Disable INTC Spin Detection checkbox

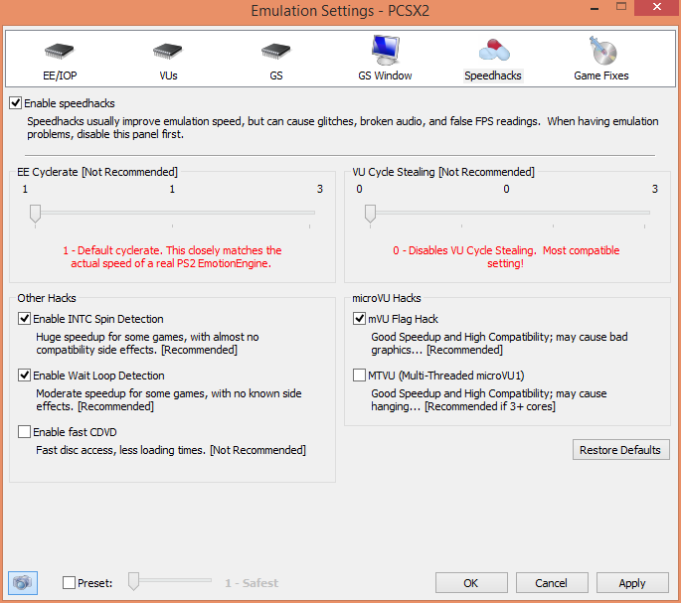click(x=24, y=319)
